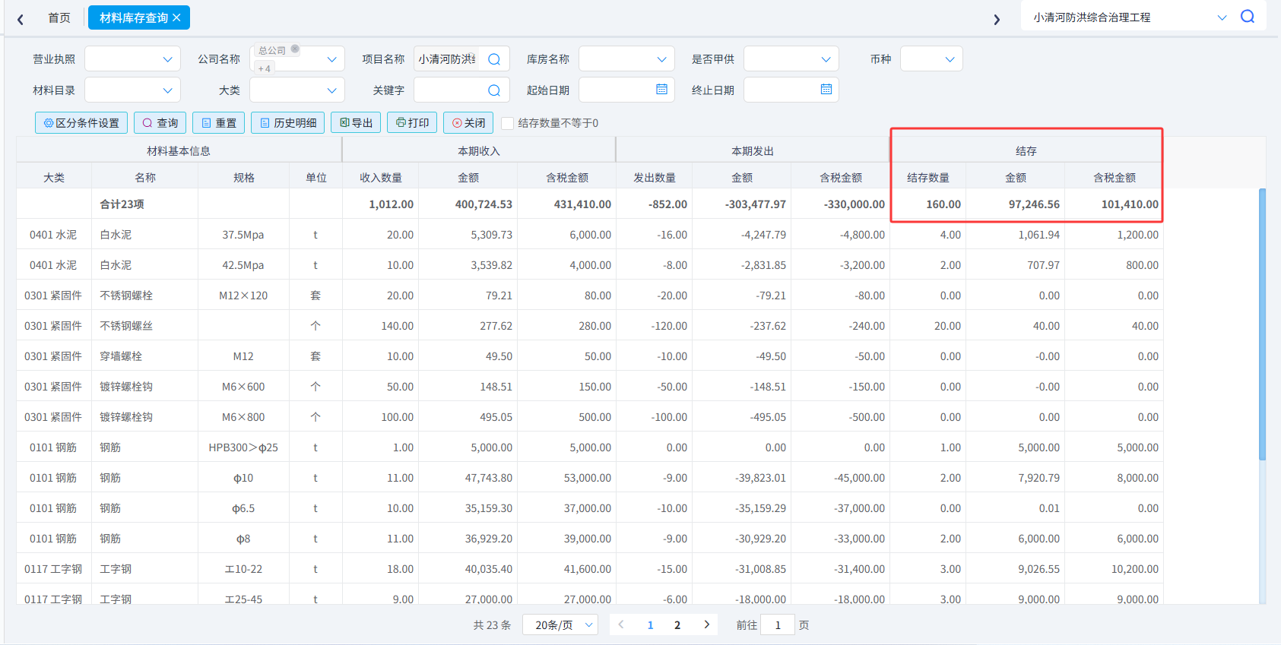Go to the previous results page arrow

pos(621,624)
